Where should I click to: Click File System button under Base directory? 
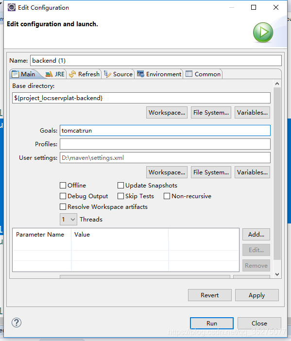211,112
